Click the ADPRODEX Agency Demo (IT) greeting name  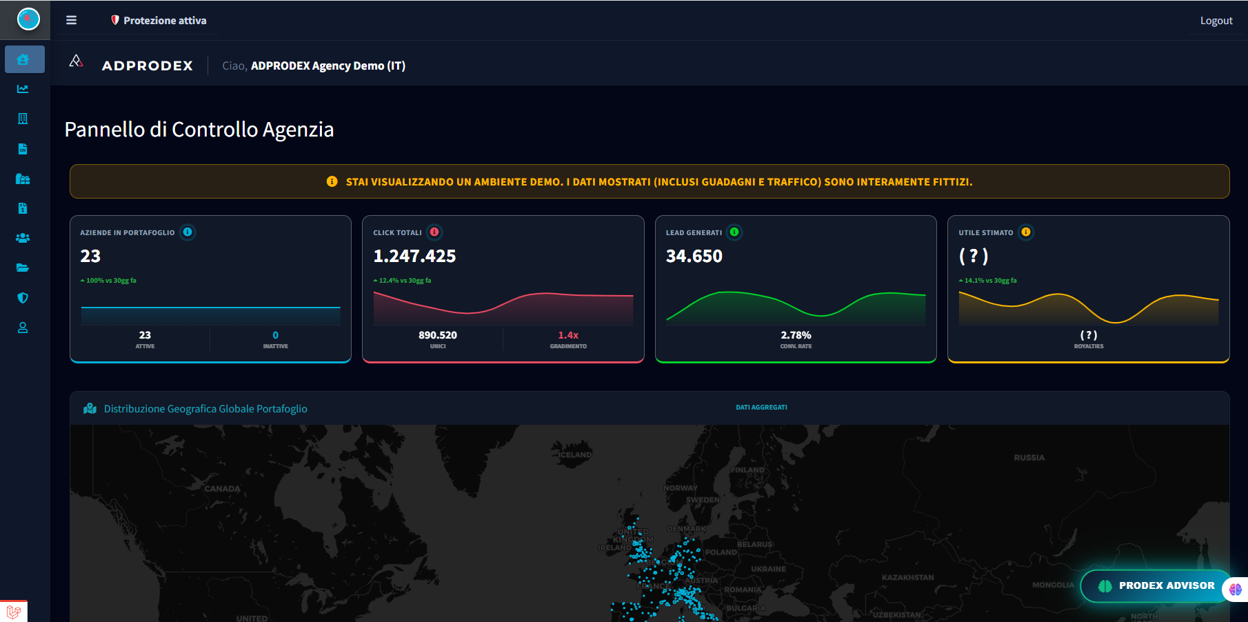(328, 66)
